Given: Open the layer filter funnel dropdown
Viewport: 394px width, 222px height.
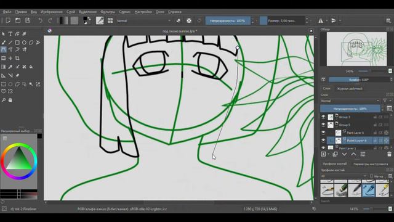Looking at the screenshot, I should point(386,101).
